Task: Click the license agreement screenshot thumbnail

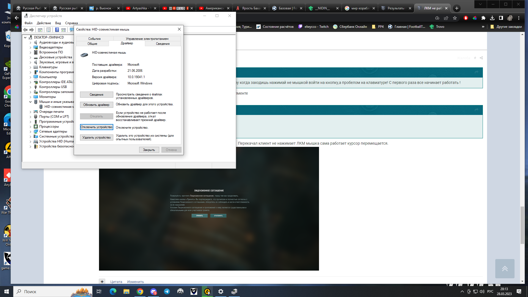Action: 209,209
